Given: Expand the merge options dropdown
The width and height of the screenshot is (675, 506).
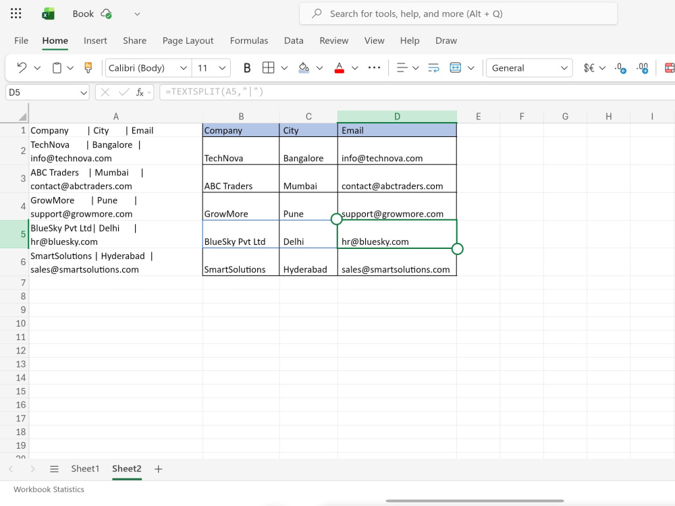Looking at the screenshot, I should point(471,68).
